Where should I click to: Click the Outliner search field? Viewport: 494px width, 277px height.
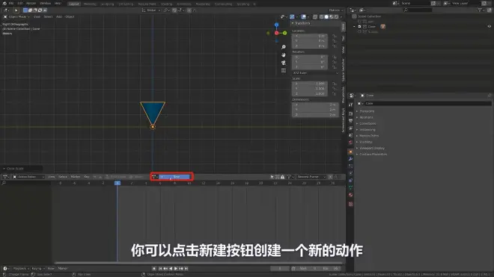click(x=418, y=10)
